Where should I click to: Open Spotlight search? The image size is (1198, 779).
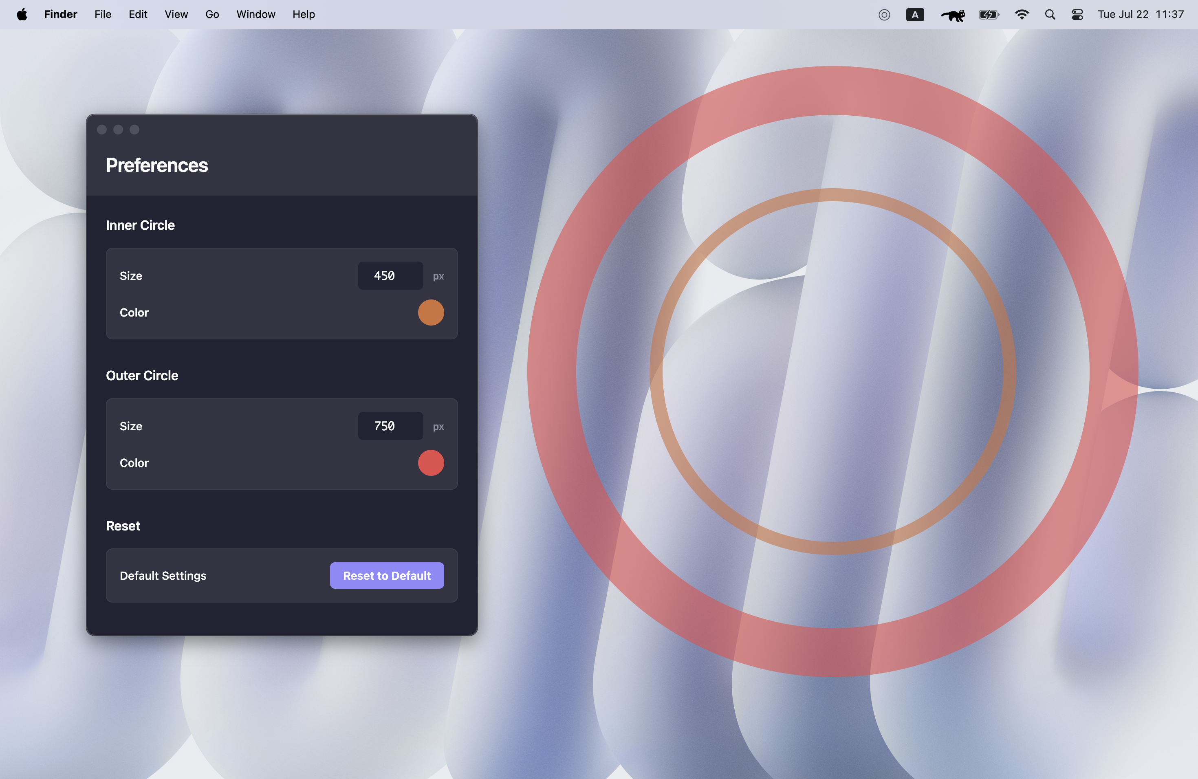pos(1050,15)
